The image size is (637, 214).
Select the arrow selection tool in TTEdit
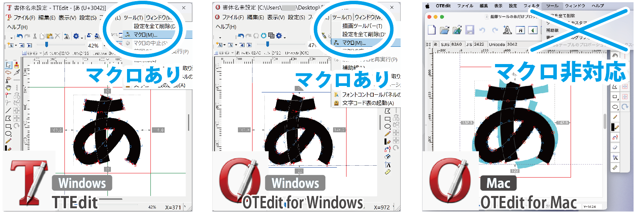[8, 64]
